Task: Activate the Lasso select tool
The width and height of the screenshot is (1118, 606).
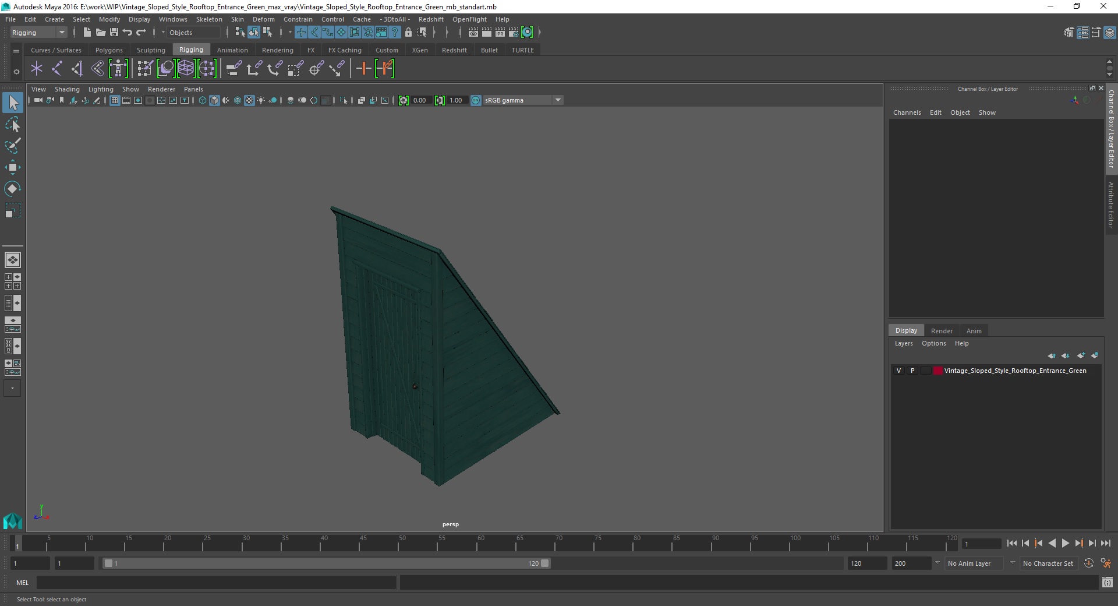Action: [13, 124]
